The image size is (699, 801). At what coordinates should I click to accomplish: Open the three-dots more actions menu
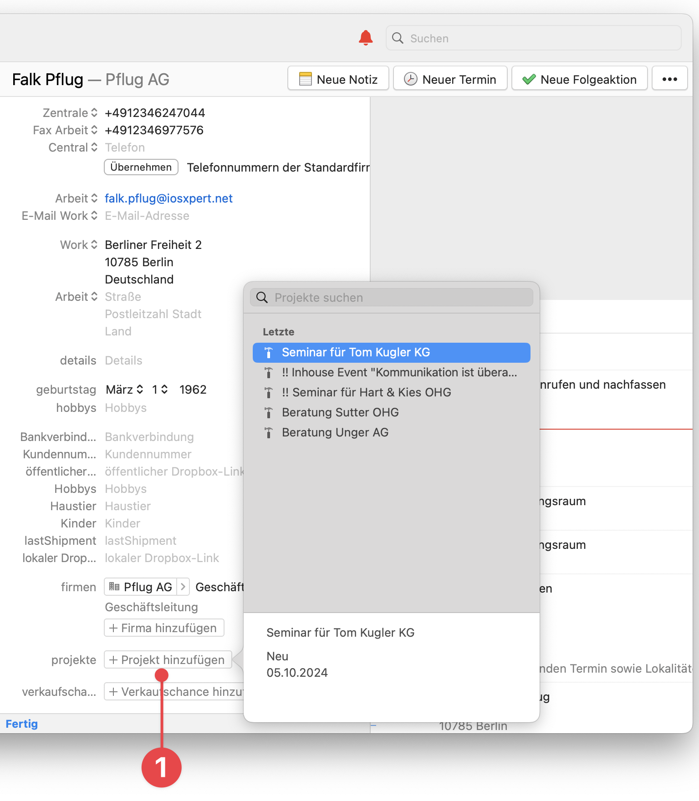point(669,79)
